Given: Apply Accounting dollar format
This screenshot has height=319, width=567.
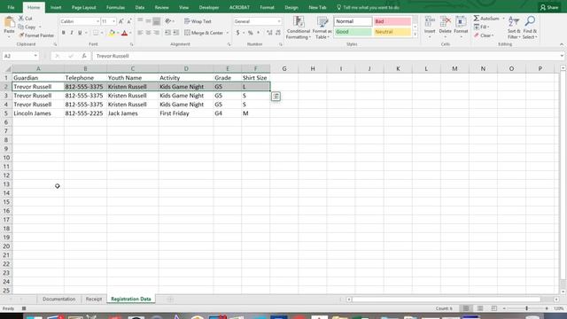Looking at the screenshot, I should coord(238,33).
